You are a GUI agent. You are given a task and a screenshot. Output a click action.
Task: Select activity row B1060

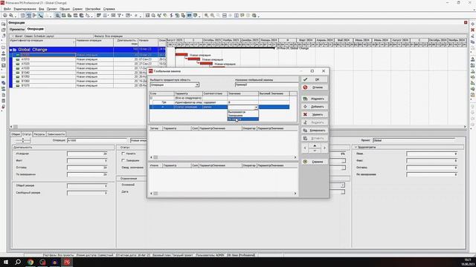pos(88,81)
